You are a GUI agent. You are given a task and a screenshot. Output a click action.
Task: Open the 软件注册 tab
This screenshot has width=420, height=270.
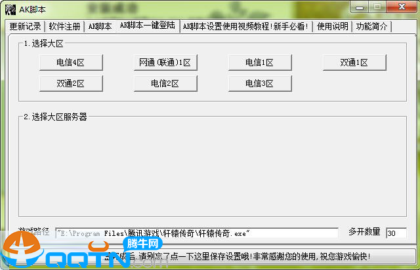tap(64, 27)
